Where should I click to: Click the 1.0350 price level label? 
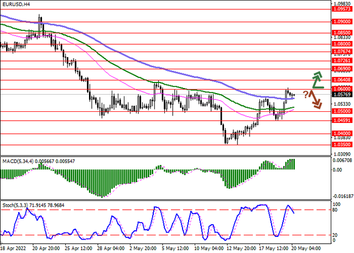pos(341,144)
